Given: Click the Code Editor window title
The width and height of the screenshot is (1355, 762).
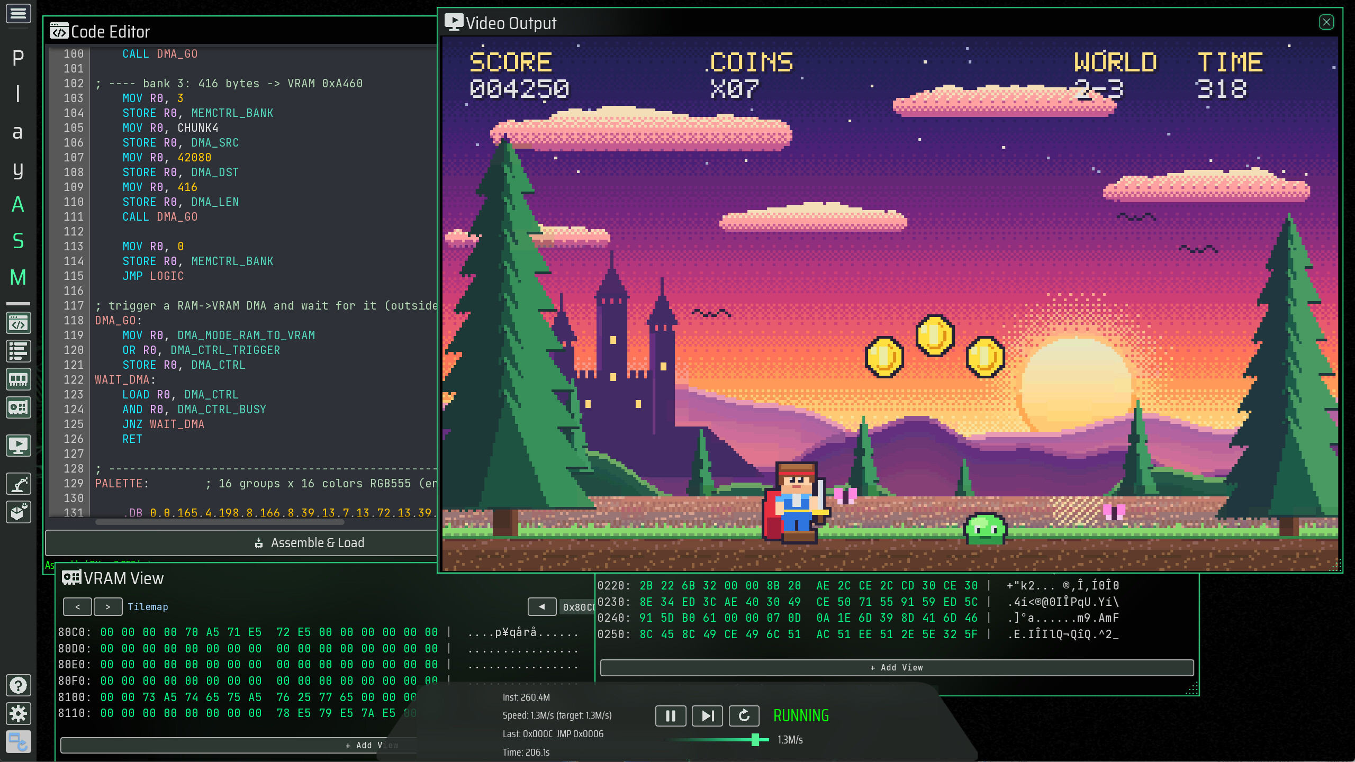Looking at the screenshot, I should click(x=110, y=32).
